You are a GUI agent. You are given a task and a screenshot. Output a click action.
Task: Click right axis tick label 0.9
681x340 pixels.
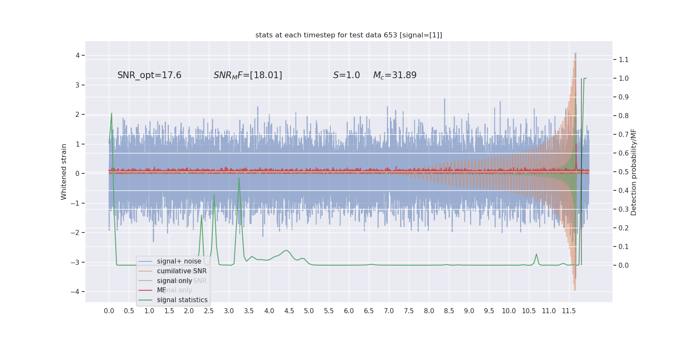click(x=624, y=97)
